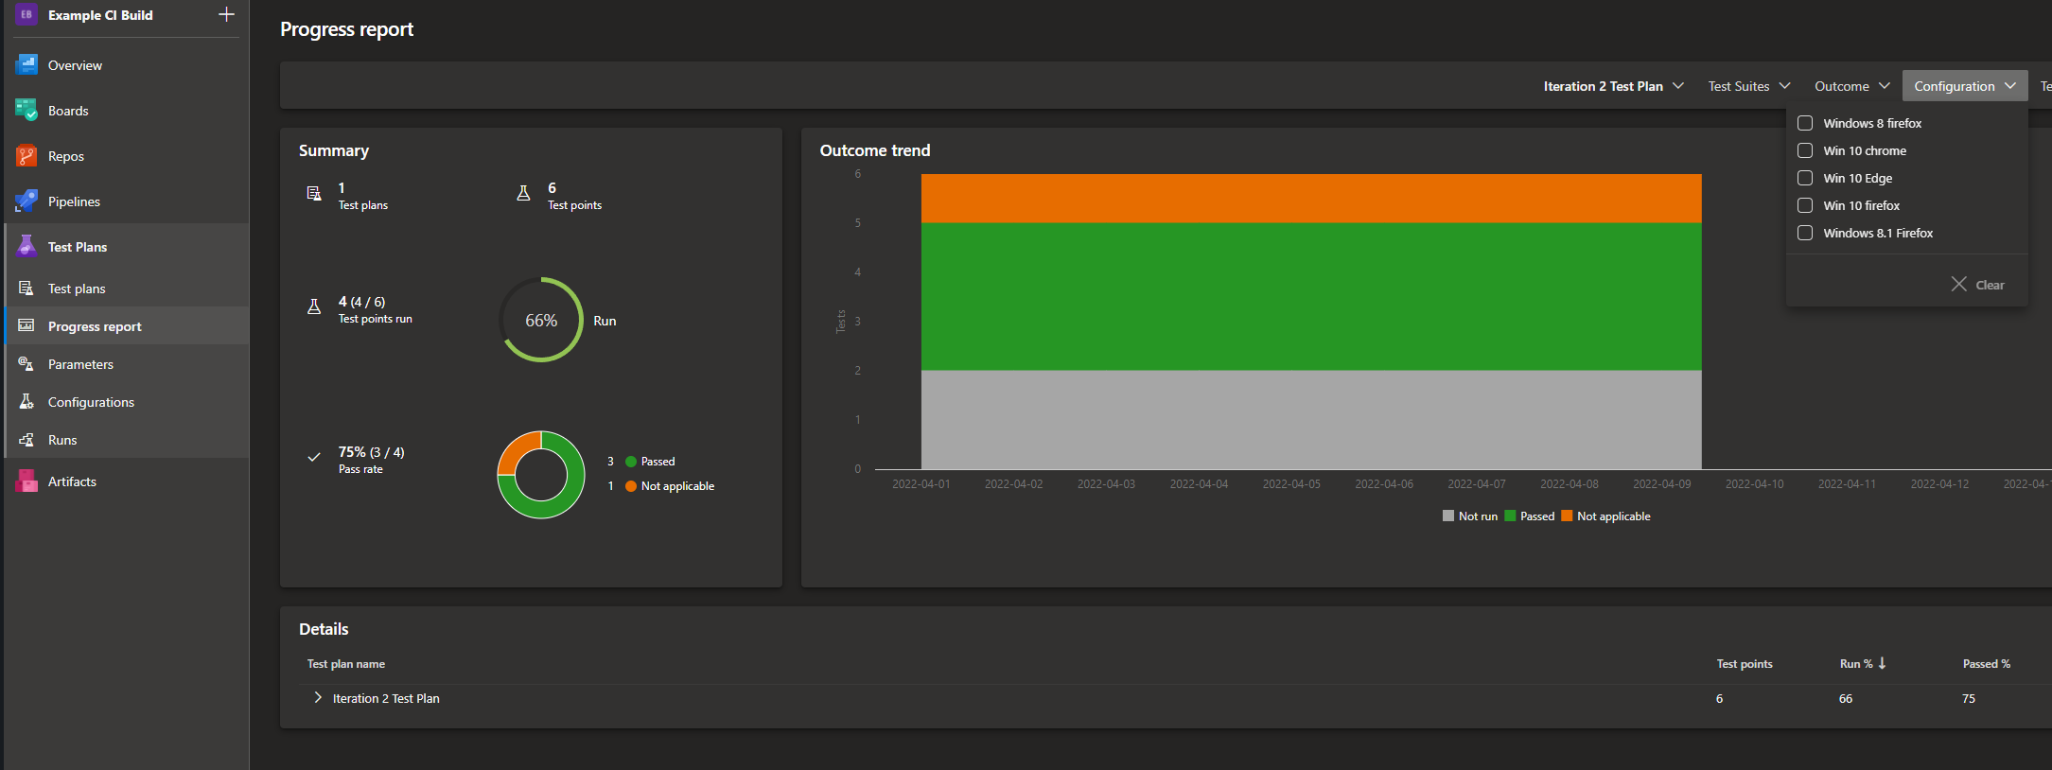Click the plus icon next to Example CI Build

coord(226,14)
